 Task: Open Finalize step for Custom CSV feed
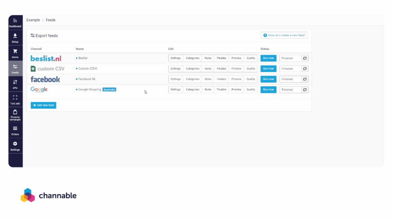point(221,69)
